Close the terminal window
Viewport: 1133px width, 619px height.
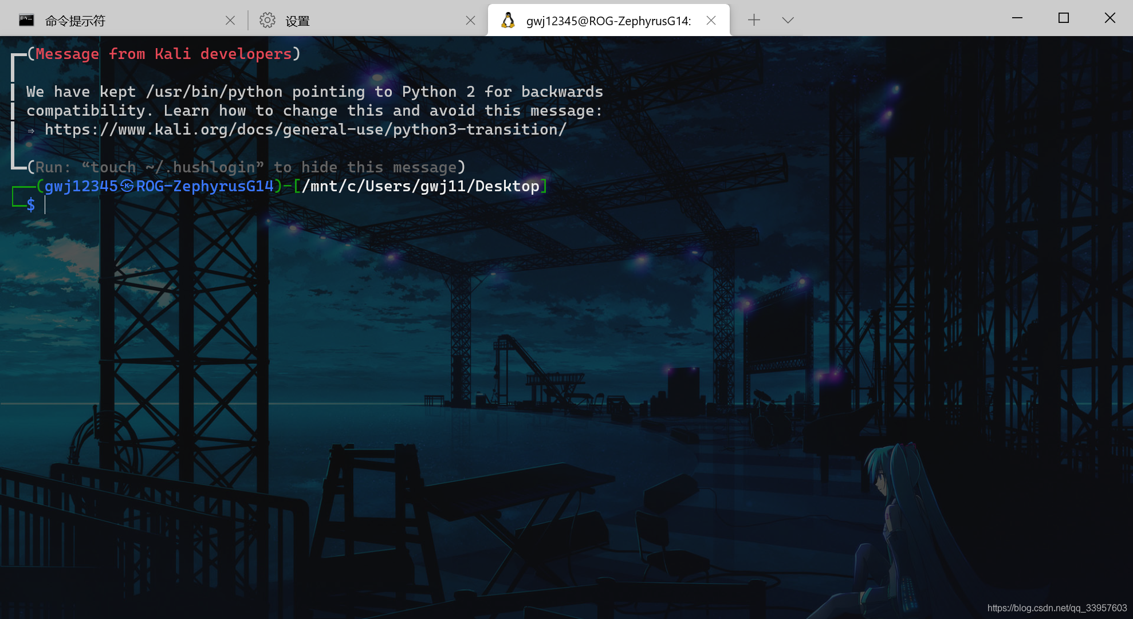1110,18
